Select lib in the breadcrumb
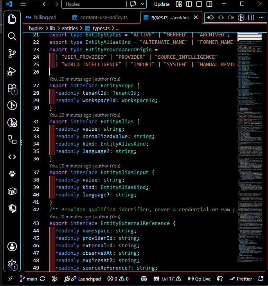The width and height of the screenshot is (268, 286). pos(52,29)
